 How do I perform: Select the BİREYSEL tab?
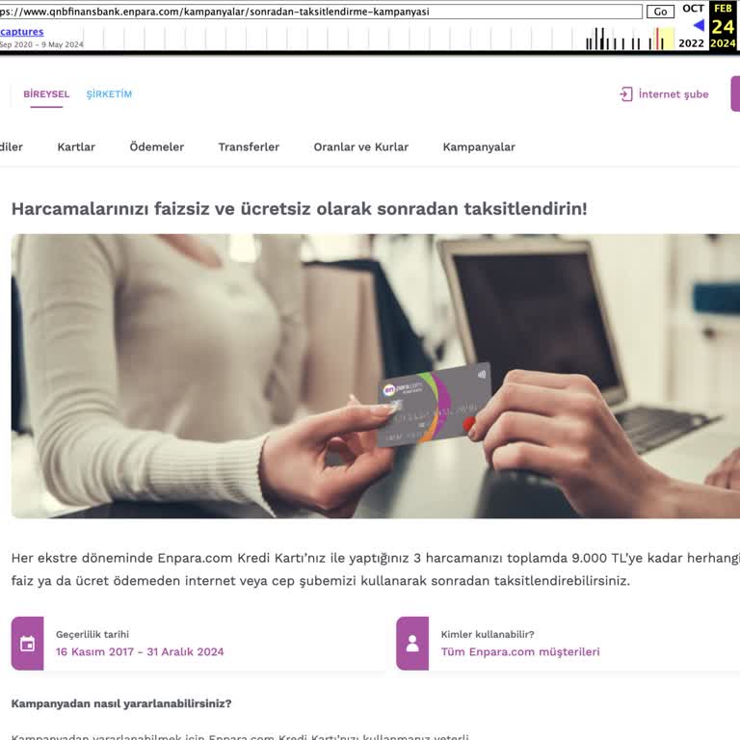46,93
